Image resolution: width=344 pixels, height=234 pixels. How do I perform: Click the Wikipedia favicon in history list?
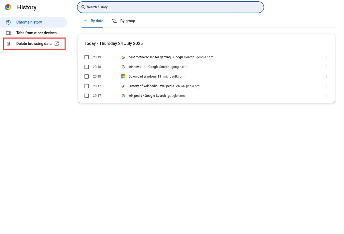[123, 86]
